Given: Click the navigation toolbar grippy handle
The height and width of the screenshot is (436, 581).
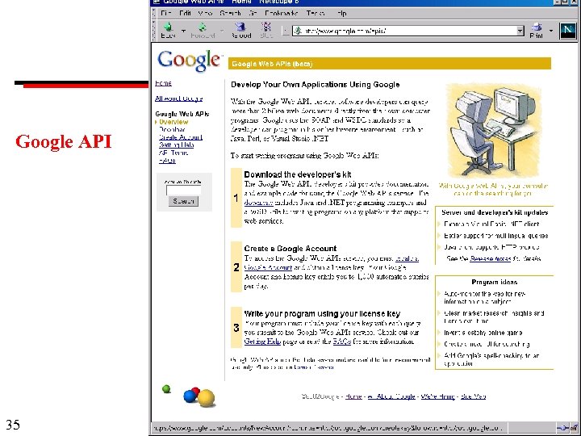Looking at the screenshot, I should (154, 31).
